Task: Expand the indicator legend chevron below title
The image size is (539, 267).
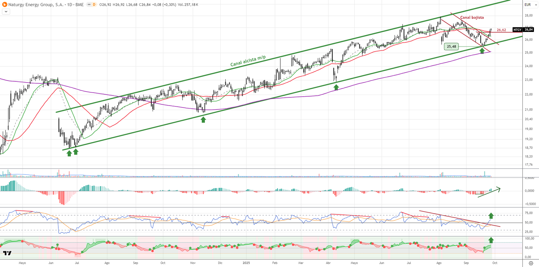Action: 6,12
